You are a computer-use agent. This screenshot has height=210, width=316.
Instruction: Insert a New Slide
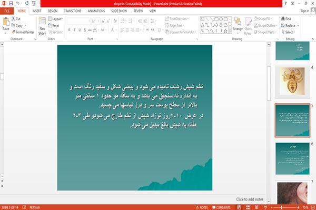pos(42,26)
